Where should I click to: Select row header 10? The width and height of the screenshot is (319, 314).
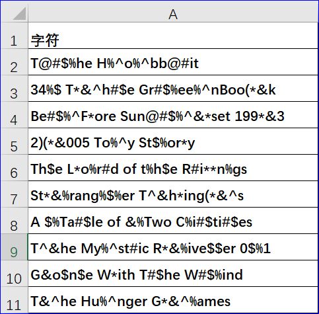(x=15, y=274)
